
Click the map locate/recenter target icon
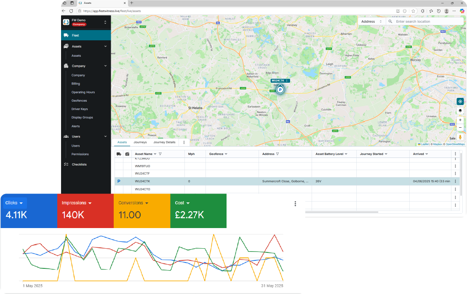point(460,102)
